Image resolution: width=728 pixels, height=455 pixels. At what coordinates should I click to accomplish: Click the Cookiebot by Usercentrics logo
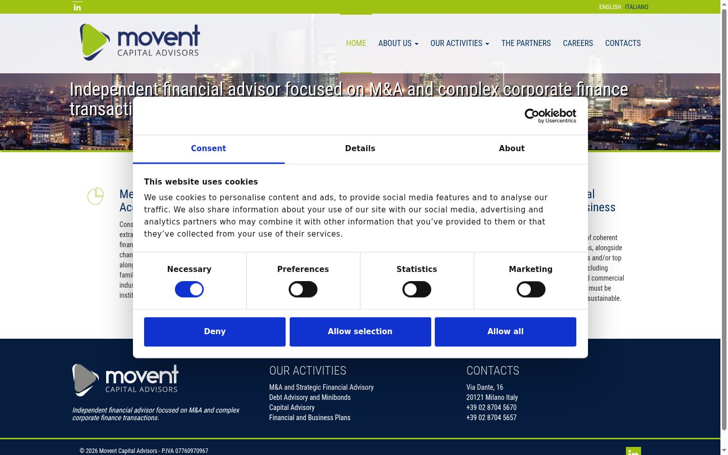pyautogui.click(x=551, y=116)
